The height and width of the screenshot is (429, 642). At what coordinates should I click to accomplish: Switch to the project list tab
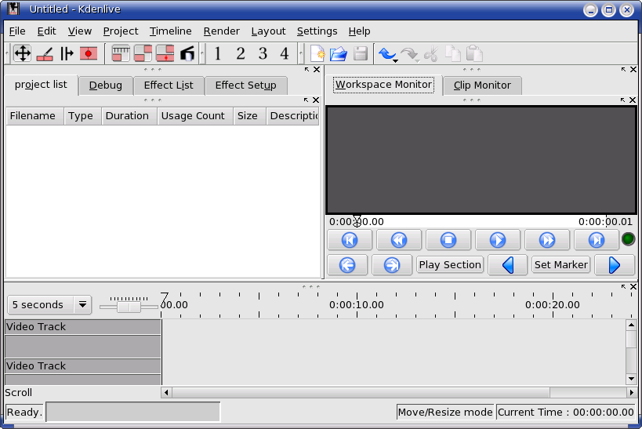[41, 85]
